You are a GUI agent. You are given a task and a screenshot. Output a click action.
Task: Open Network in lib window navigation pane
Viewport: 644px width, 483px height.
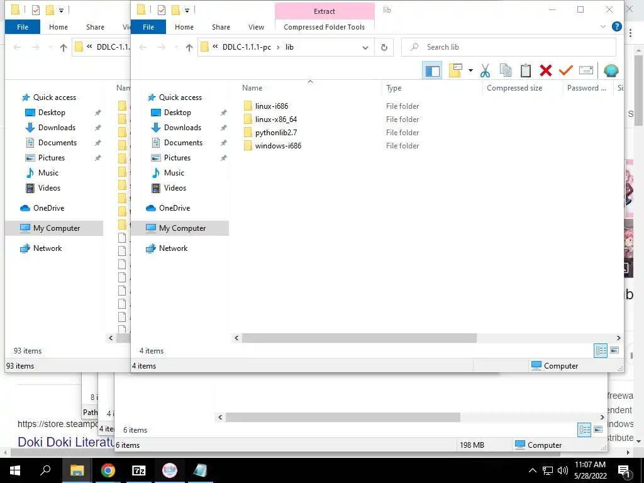[x=173, y=248]
